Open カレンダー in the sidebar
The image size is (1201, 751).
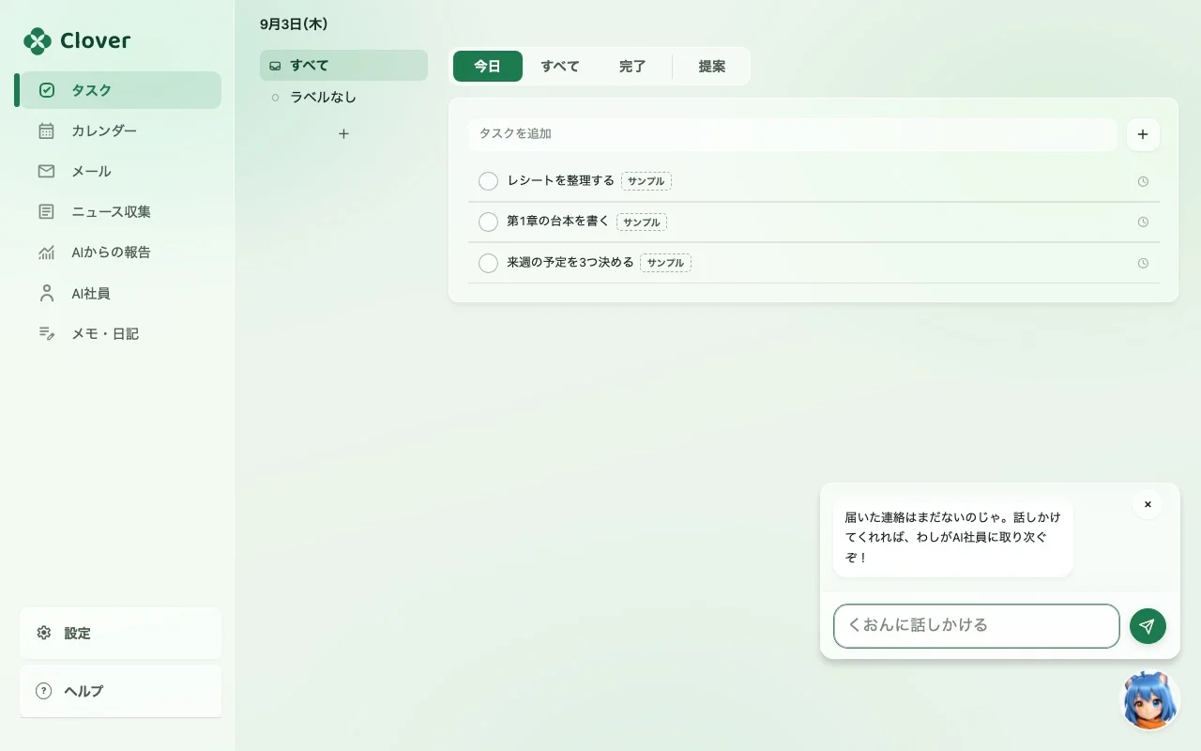tap(120, 130)
